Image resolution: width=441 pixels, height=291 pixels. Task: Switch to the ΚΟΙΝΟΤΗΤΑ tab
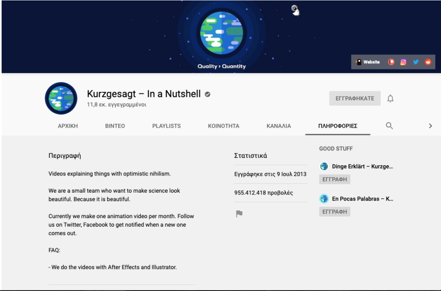[x=224, y=126]
